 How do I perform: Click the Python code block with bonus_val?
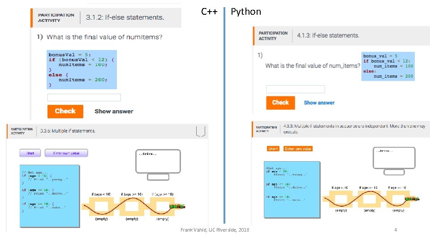coord(388,66)
